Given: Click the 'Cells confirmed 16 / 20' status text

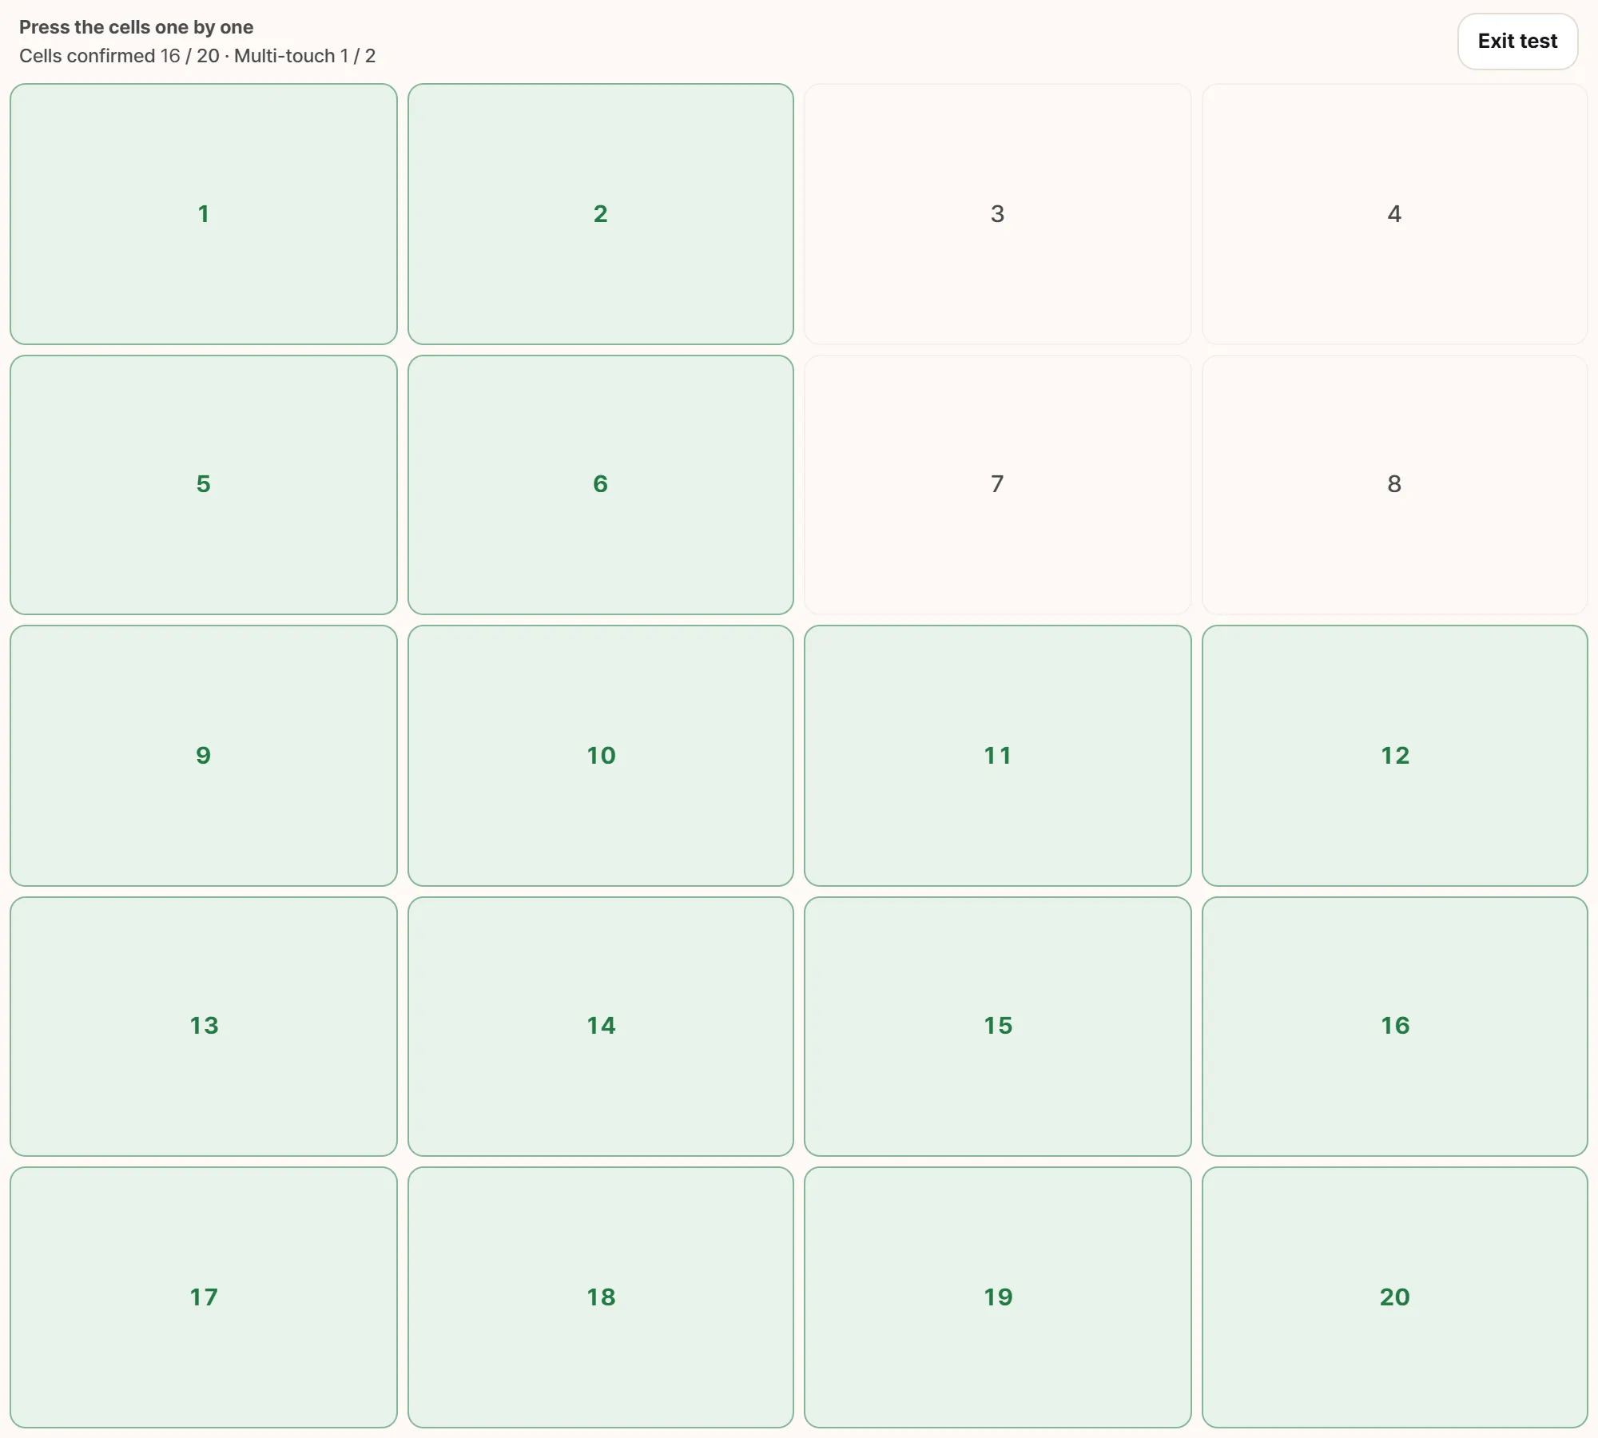Looking at the screenshot, I should click(x=119, y=56).
